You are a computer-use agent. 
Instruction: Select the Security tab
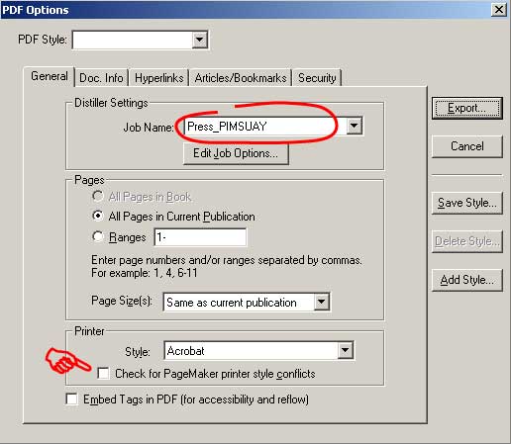[317, 78]
